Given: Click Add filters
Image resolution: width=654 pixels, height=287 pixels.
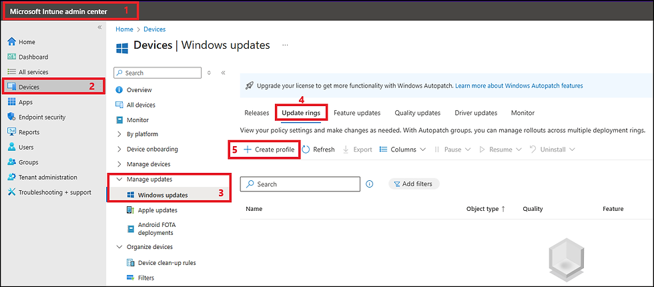Looking at the screenshot, I should click(414, 184).
